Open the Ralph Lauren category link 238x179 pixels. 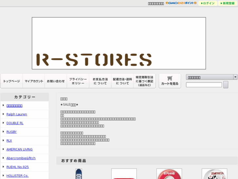(x=17, y=114)
